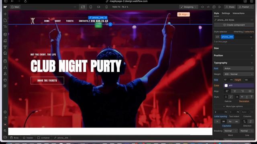Image resolution: width=257 pixels, height=144 pixels.
Task: Set text align to right
Action: tap(242, 91)
